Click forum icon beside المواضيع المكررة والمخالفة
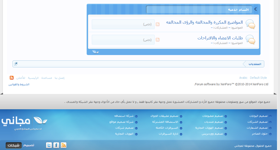 (250, 24)
